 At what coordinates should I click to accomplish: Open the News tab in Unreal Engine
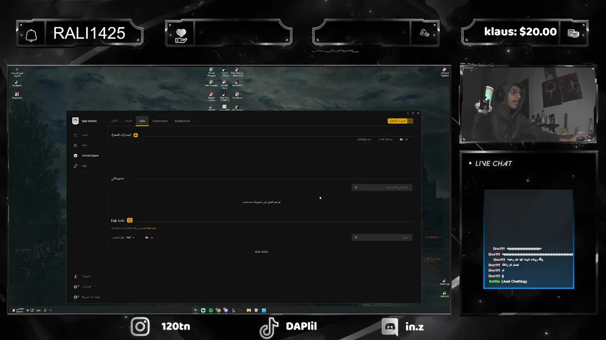[x=114, y=121]
